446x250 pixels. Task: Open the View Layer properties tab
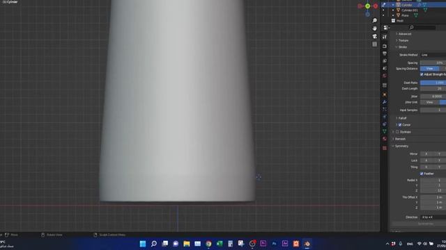(385, 61)
